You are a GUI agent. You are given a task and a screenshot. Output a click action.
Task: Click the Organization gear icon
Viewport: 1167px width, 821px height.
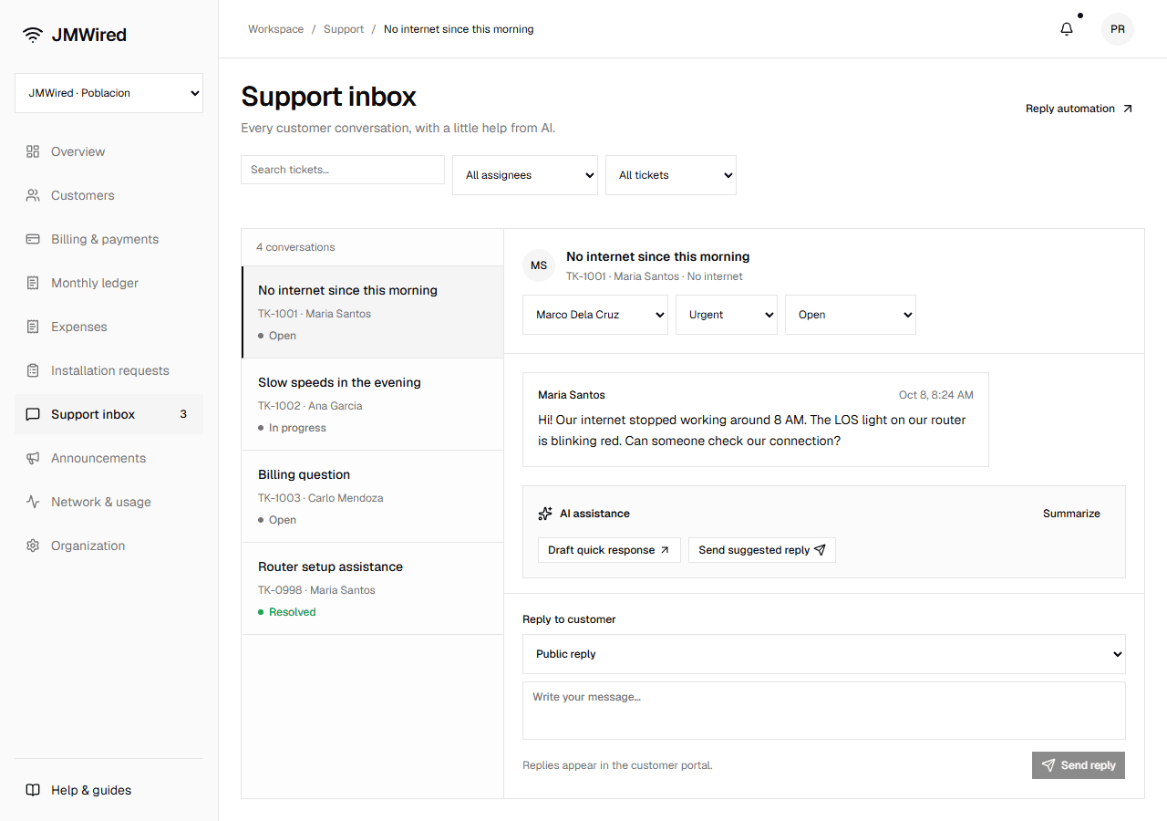pyautogui.click(x=33, y=546)
